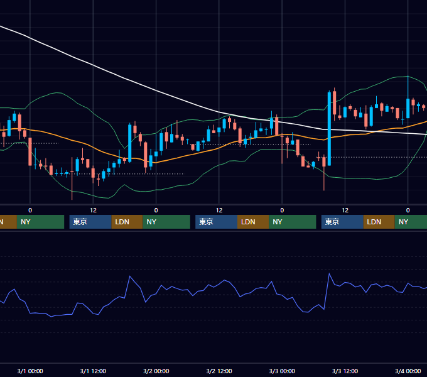This screenshot has height=377, width=427.
Task: Select the LDN session bar on 3/1
Action: click(x=127, y=222)
